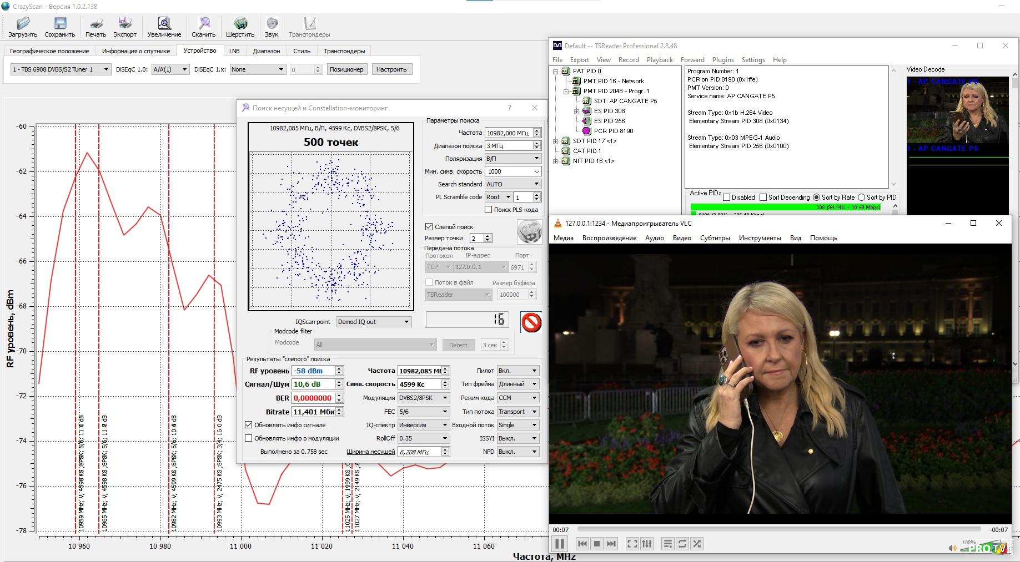Pause playback in VLC
The image size is (1020, 562).
[x=560, y=544]
